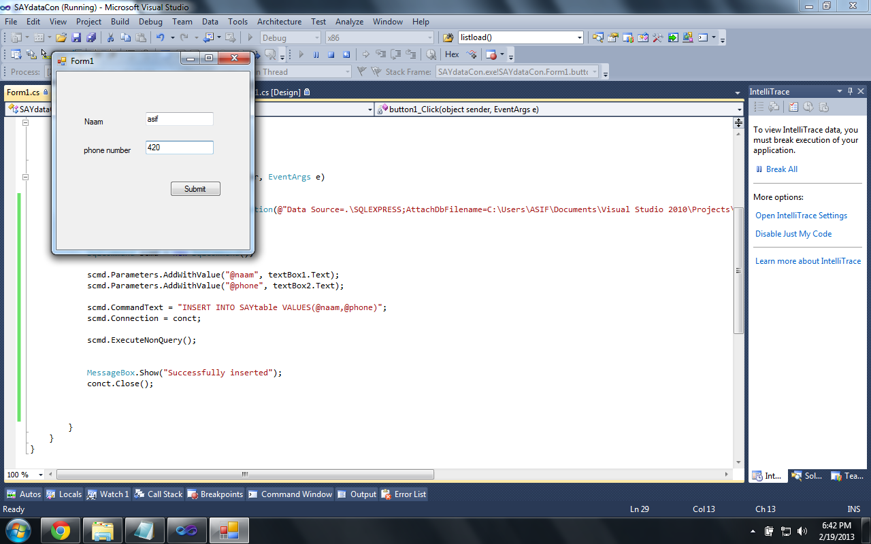Click the Stop Debugging square icon

(x=331, y=54)
